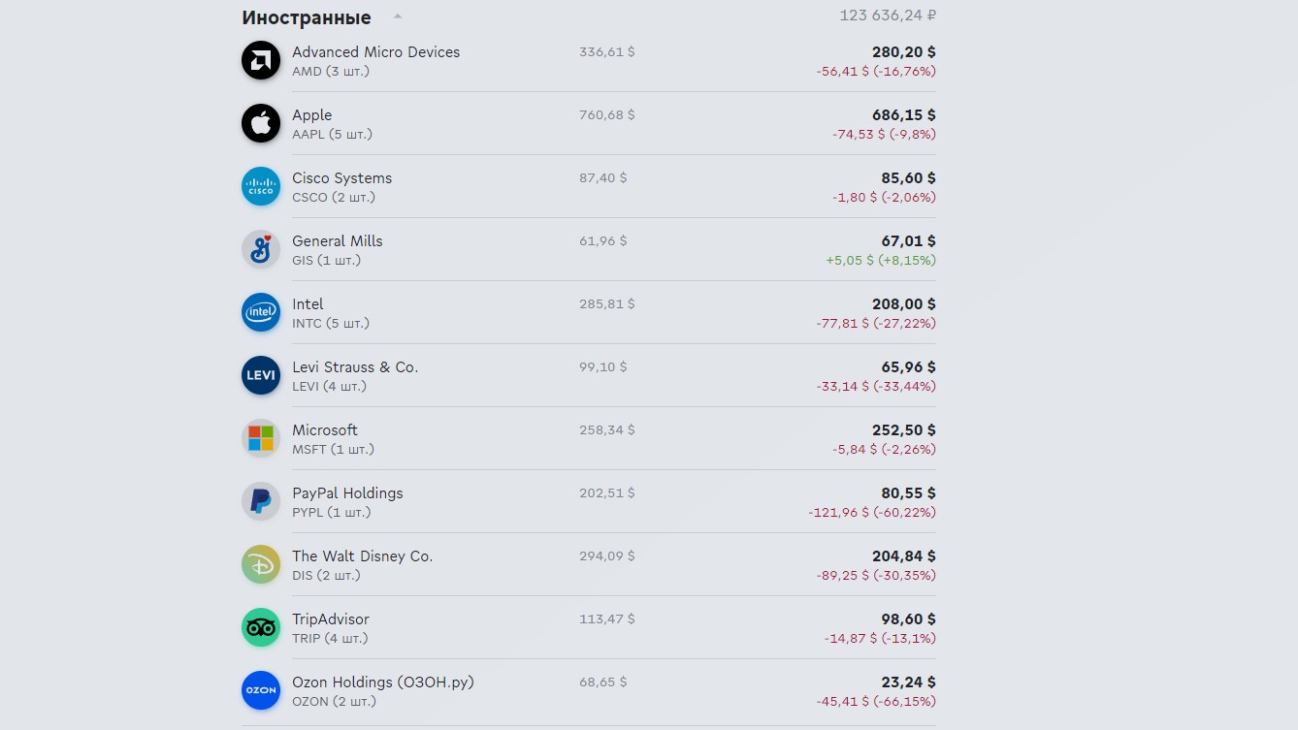Open the Apple logo icon
Image resolution: width=1298 pixels, height=730 pixels.
(261, 123)
